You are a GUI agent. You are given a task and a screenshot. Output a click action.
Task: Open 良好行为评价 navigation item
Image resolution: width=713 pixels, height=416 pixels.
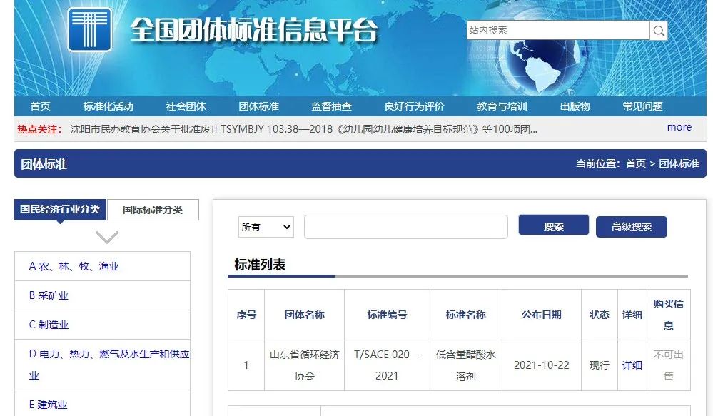[414, 106]
